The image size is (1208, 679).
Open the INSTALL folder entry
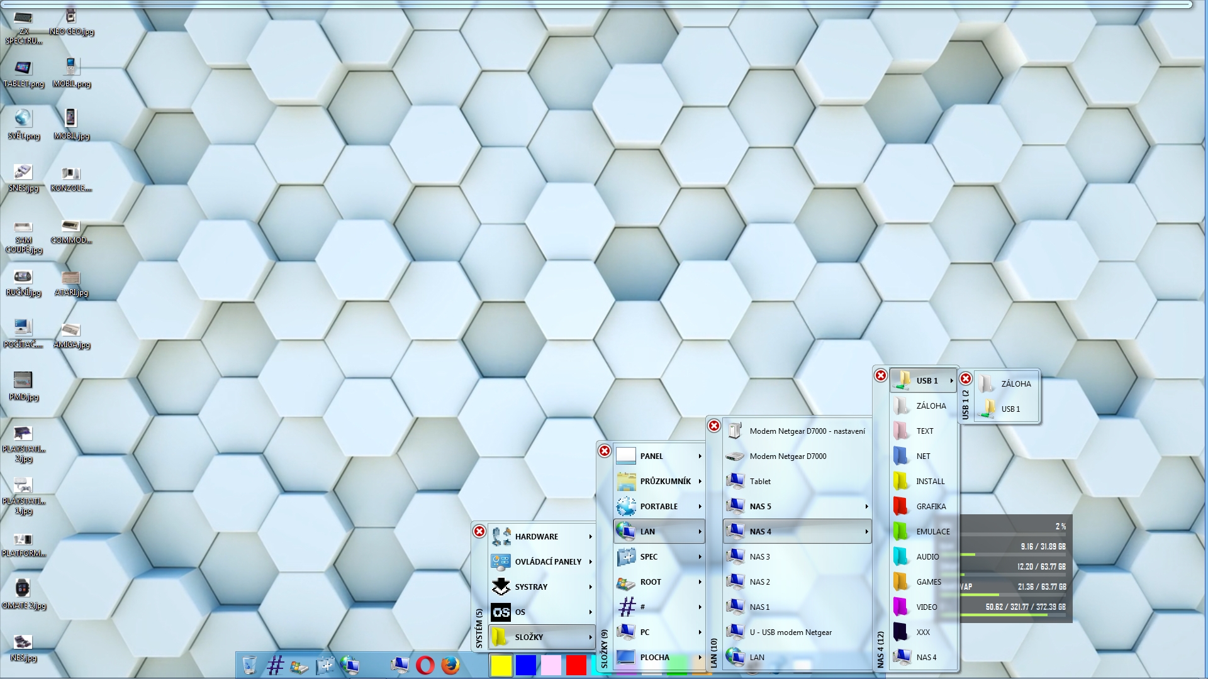pos(922,481)
